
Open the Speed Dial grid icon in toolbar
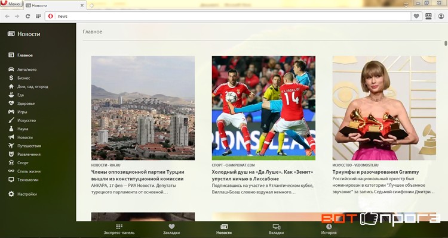38,16
